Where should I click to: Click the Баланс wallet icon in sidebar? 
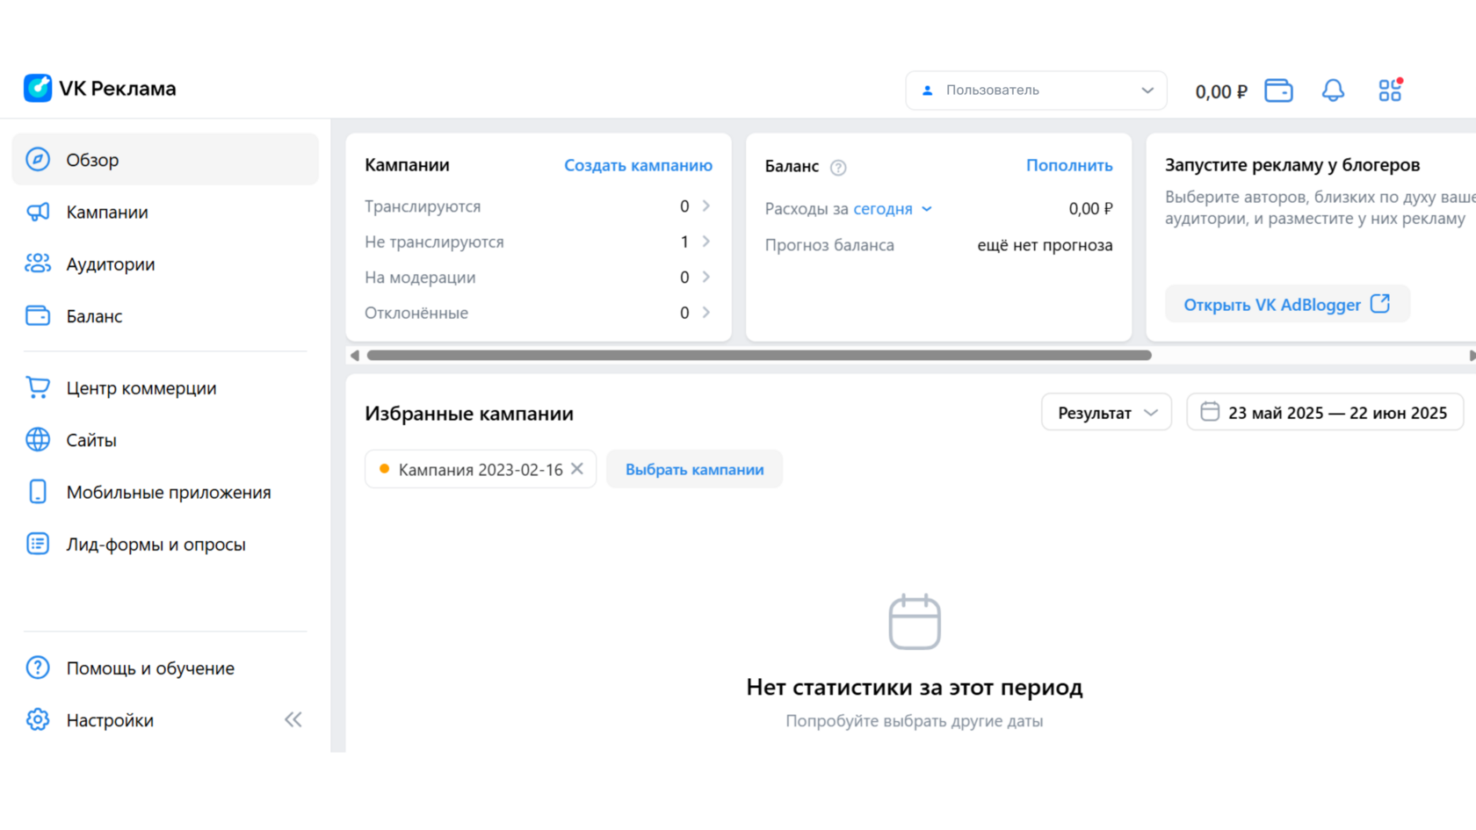point(38,315)
